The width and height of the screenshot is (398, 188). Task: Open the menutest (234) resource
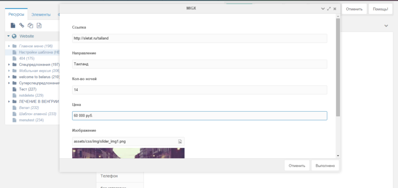(31, 120)
